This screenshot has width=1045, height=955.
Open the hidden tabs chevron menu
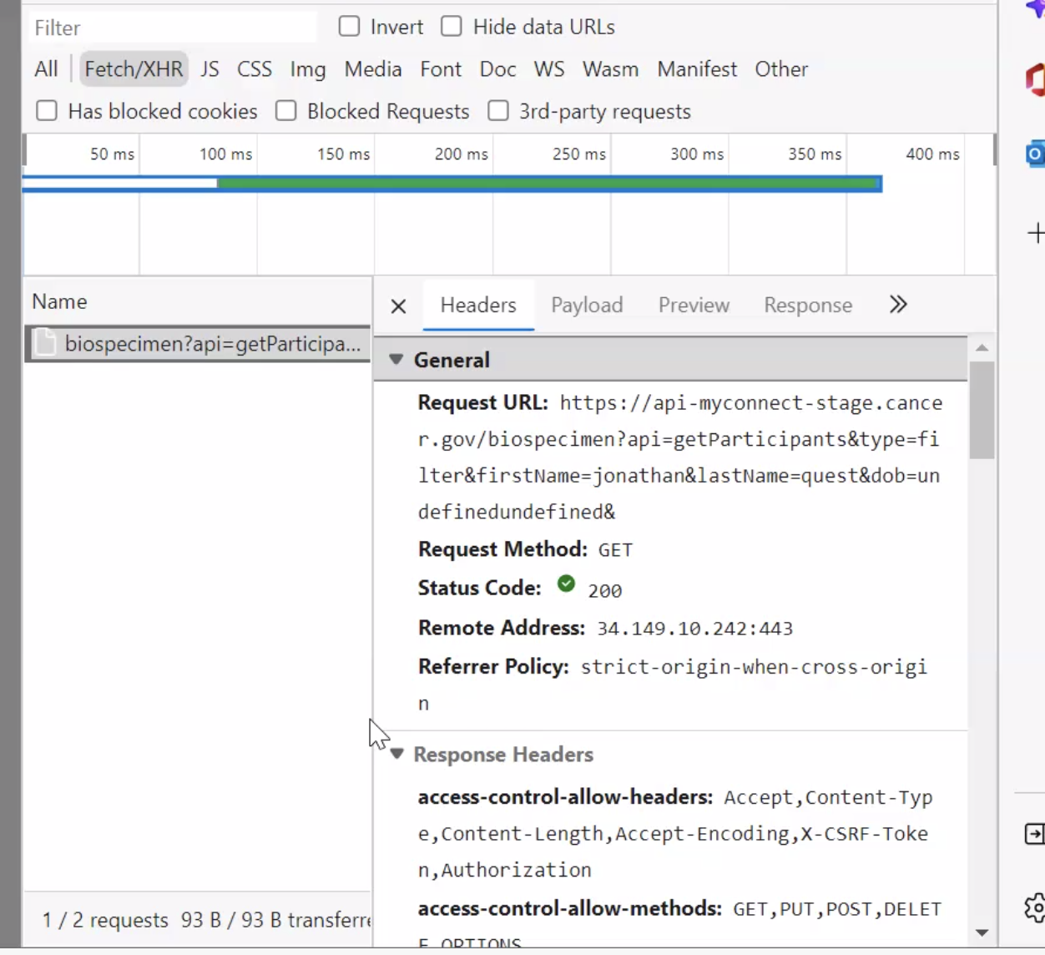point(898,305)
